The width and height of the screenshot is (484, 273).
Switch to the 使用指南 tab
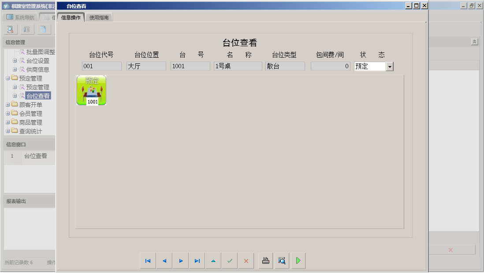tap(99, 18)
